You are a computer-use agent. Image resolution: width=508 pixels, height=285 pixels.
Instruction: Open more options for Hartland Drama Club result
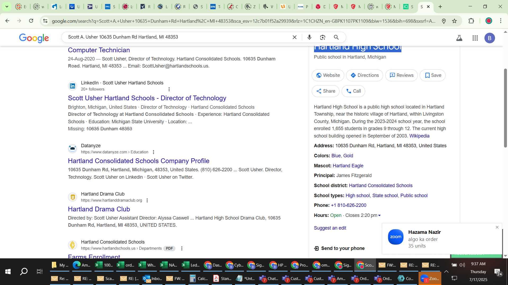[147, 200]
